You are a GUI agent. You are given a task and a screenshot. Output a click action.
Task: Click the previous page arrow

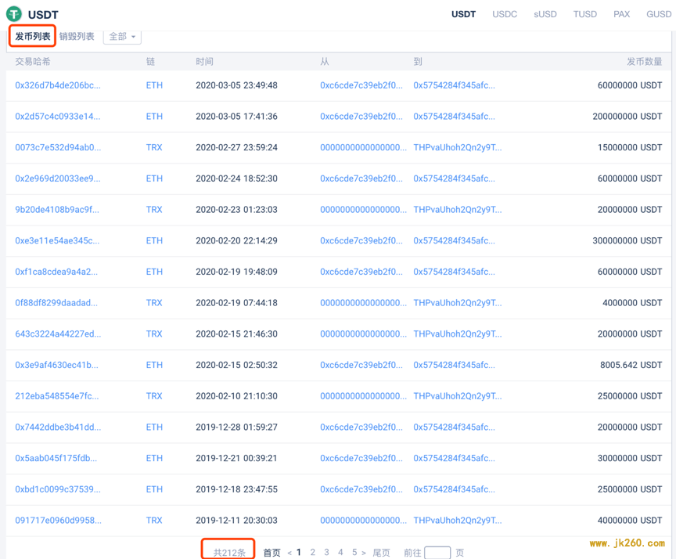[x=289, y=553]
